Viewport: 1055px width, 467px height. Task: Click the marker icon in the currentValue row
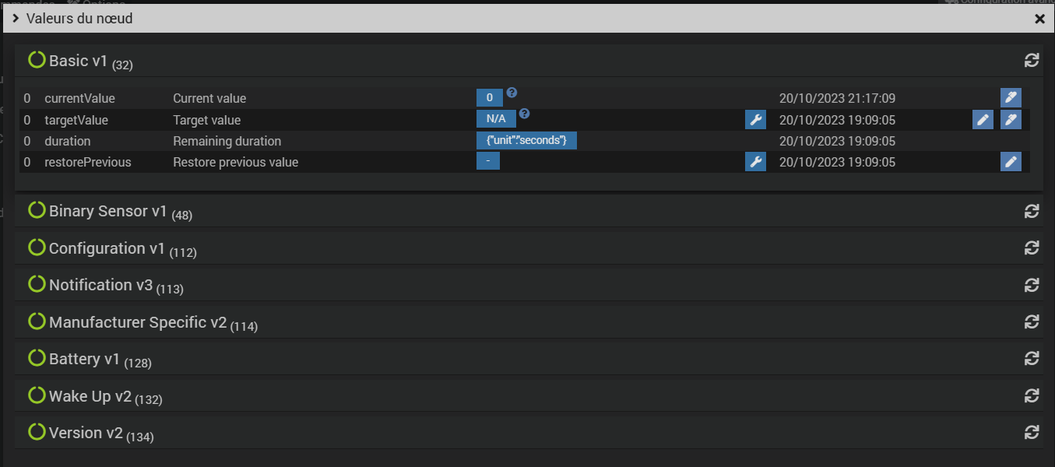pos(1011,98)
